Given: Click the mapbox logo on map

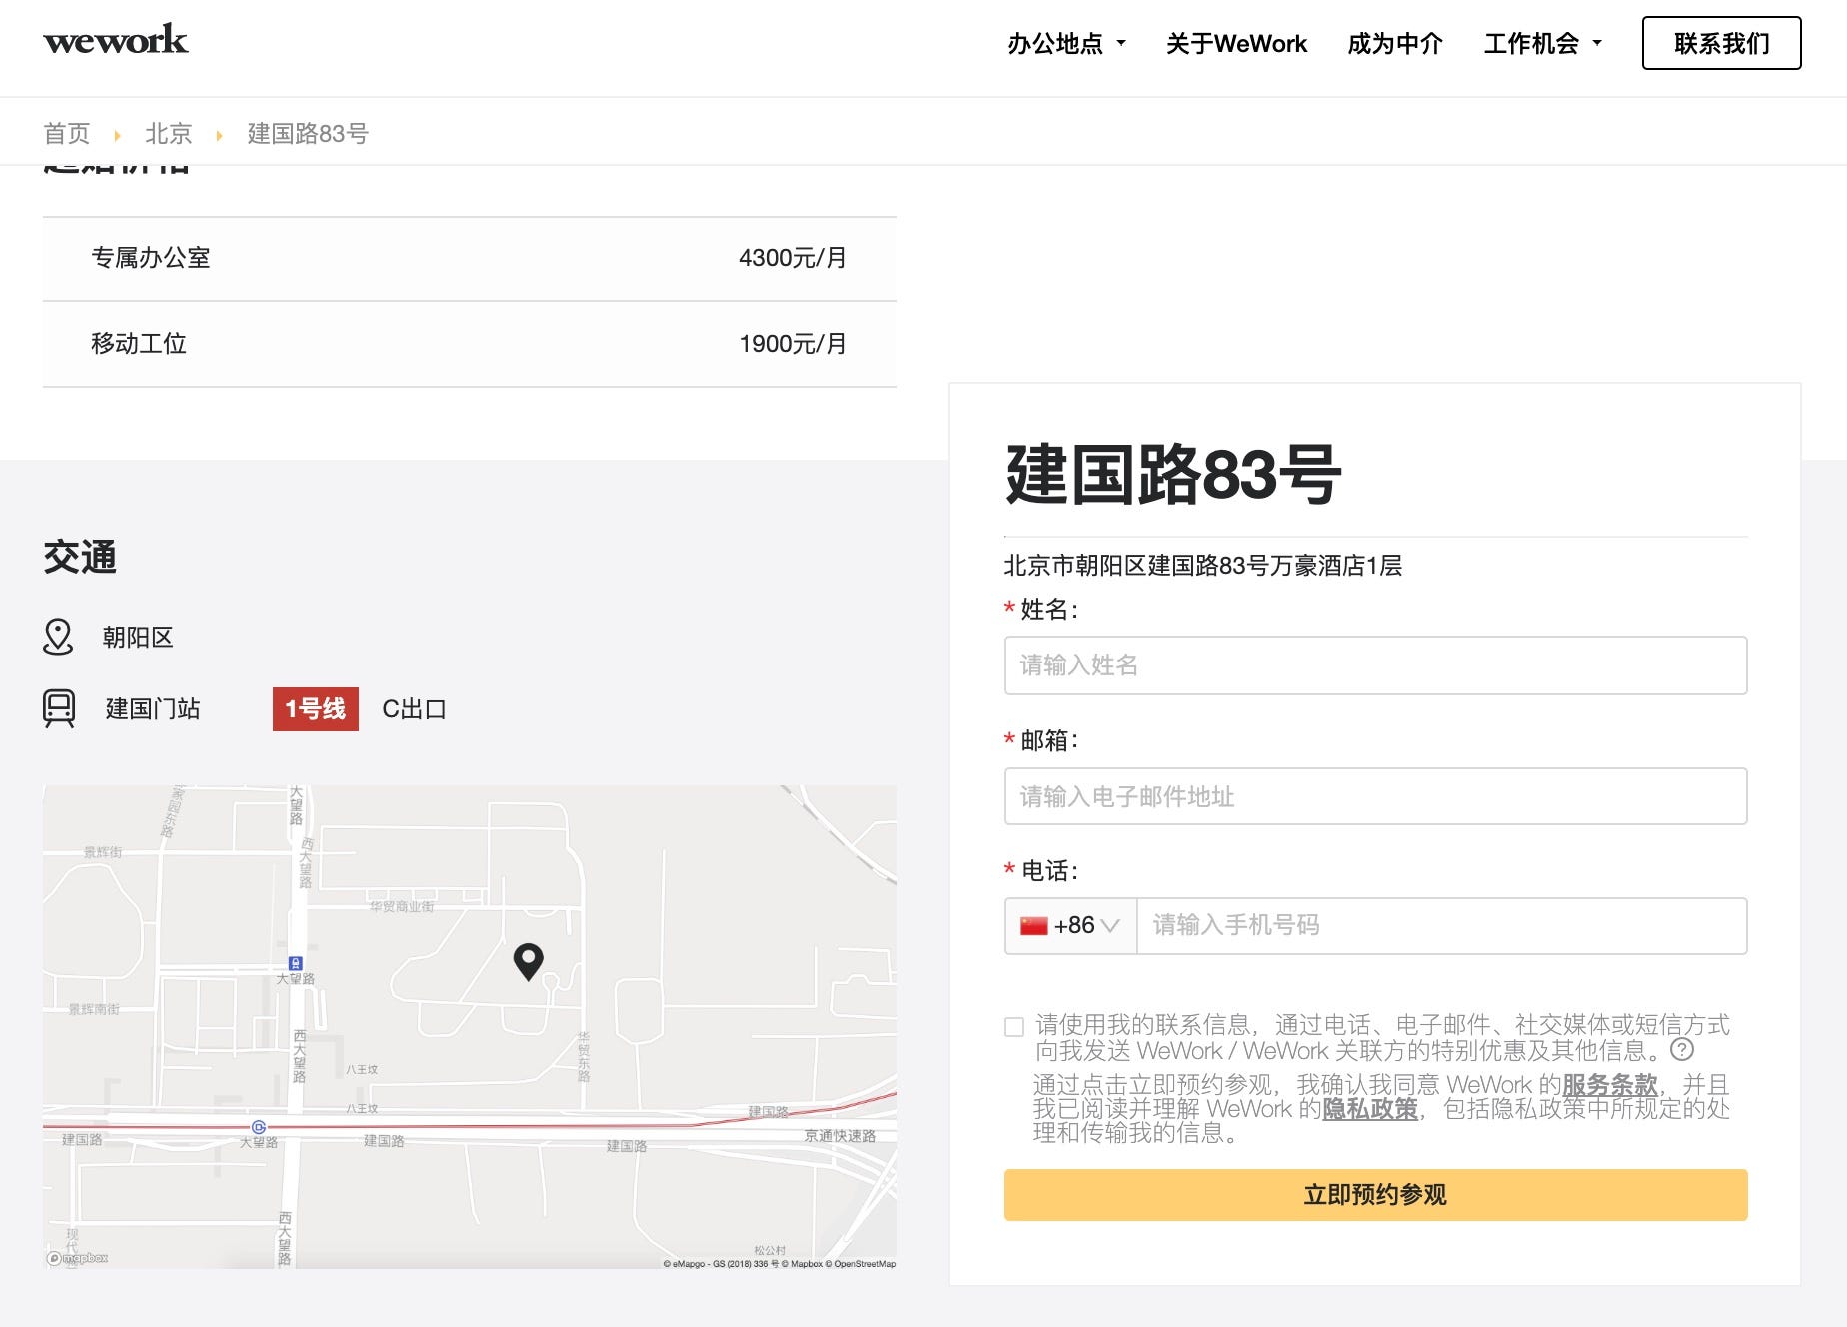Looking at the screenshot, I should [77, 1258].
